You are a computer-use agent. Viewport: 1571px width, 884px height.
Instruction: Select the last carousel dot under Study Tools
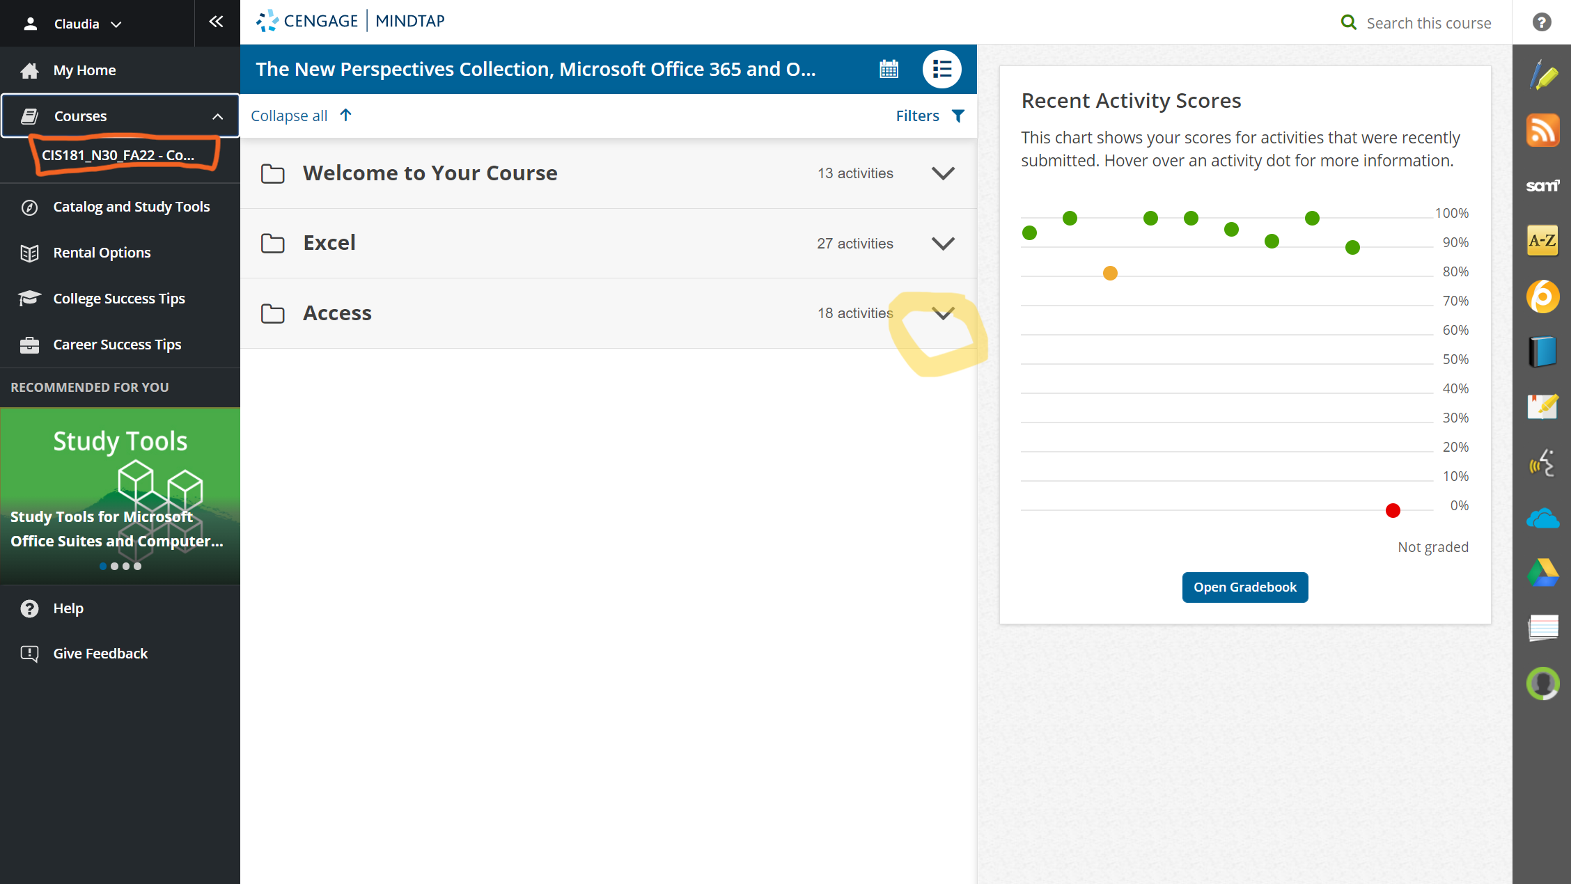point(138,566)
